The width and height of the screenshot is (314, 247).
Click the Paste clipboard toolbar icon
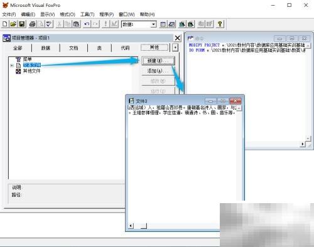point(77,24)
